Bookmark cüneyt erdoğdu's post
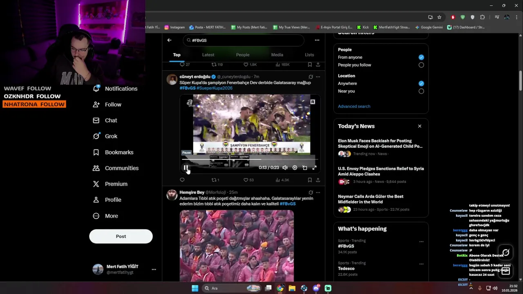 pyautogui.click(x=310, y=180)
